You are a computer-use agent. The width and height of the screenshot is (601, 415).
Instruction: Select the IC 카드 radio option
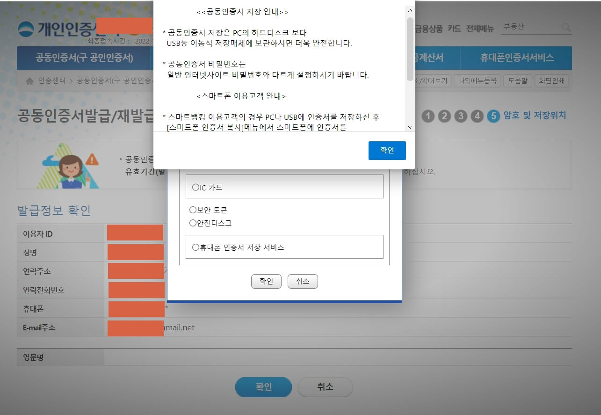pos(196,187)
